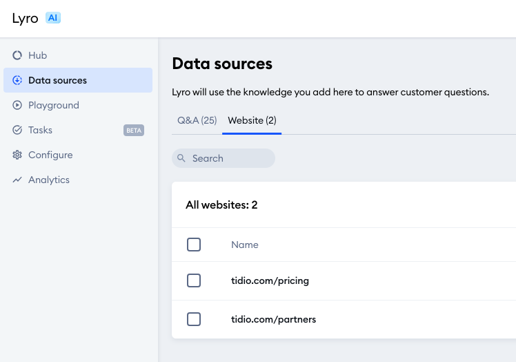Switch to the Q&A (25) tab
The width and height of the screenshot is (516, 362).
click(197, 120)
